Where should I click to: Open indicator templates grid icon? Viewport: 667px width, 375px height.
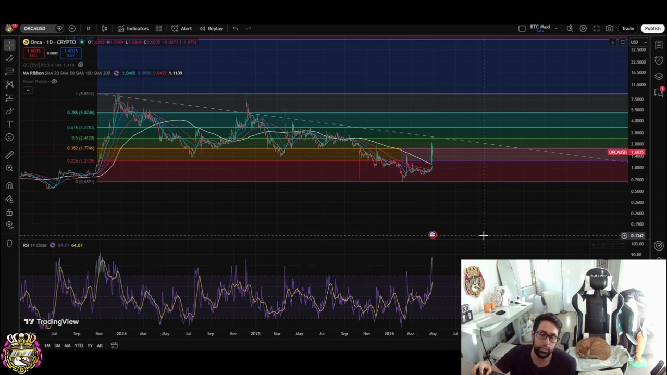(x=158, y=28)
